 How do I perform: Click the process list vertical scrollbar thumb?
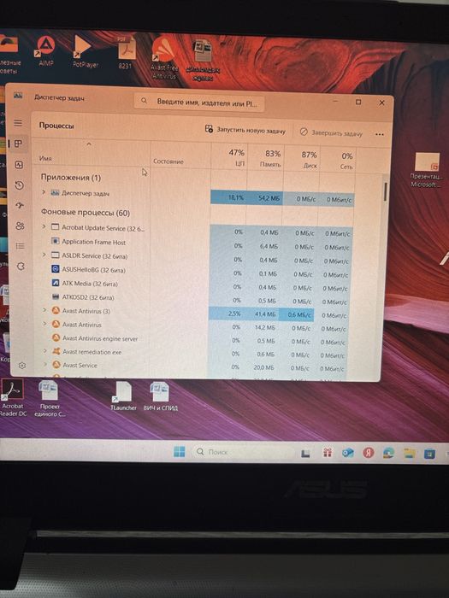pos(386,192)
